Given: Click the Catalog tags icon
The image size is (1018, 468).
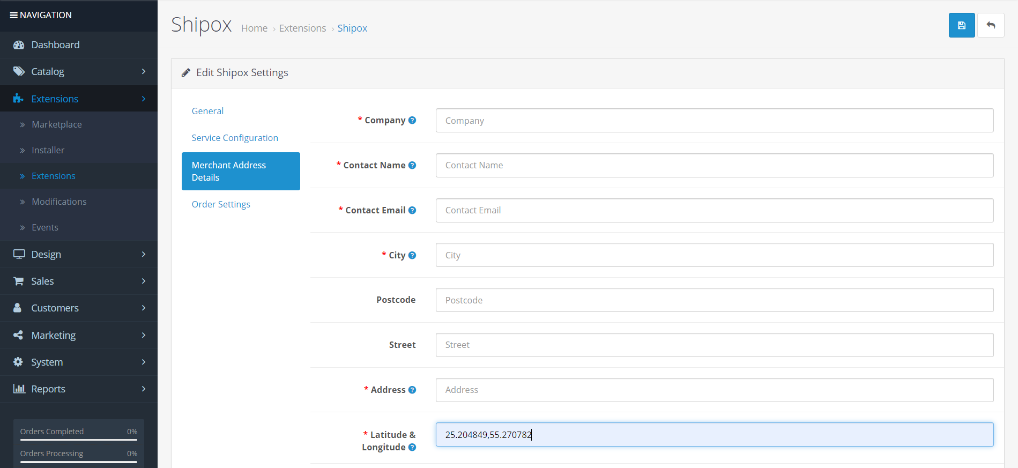Looking at the screenshot, I should click(19, 71).
